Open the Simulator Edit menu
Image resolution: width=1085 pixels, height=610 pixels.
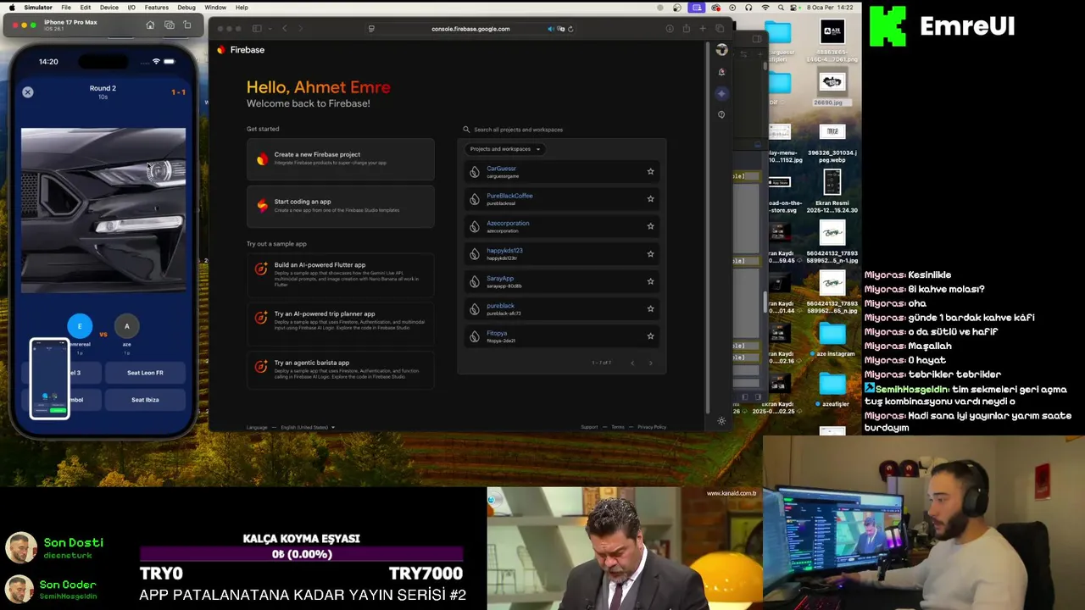(86, 8)
